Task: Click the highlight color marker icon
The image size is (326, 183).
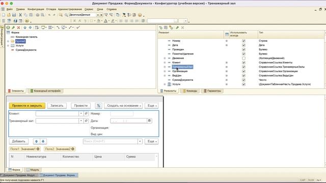Action: 113,21
